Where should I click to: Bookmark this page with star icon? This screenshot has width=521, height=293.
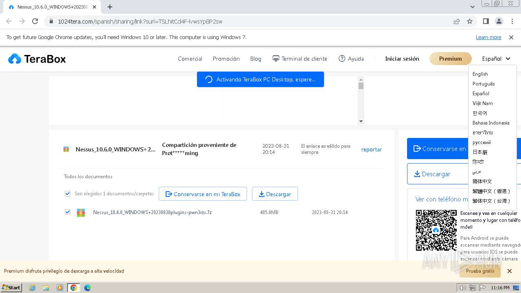pos(470,21)
